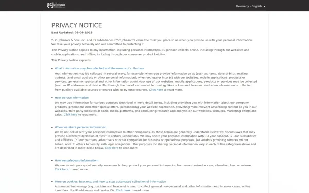Click 'This Privacy Notice explains:' text
The width and height of the screenshot is (309, 193).
pos(72,60)
